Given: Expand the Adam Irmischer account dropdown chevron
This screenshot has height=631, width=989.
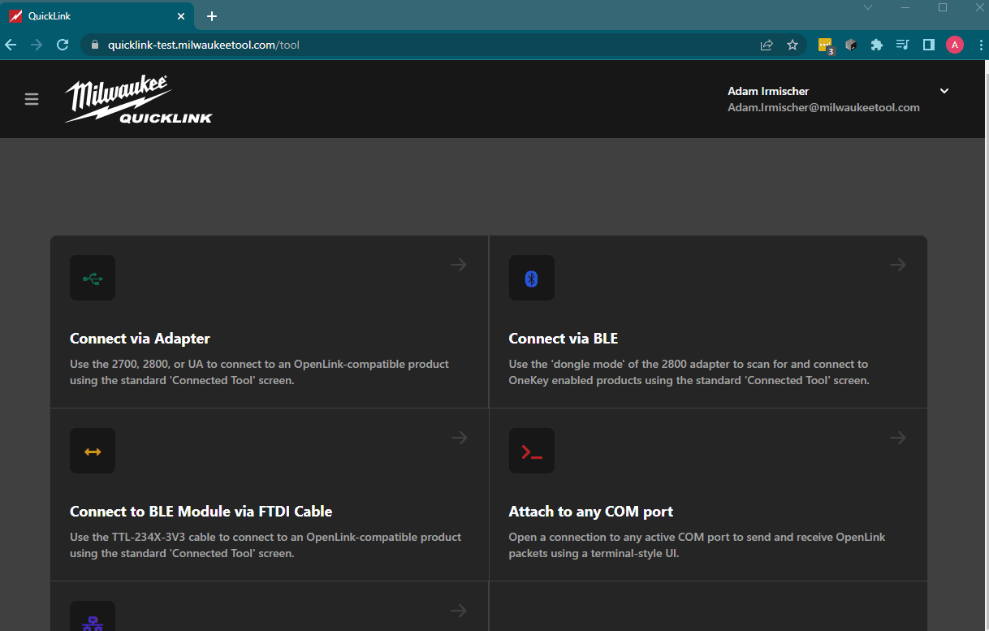Looking at the screenshot, I should 944,91.
